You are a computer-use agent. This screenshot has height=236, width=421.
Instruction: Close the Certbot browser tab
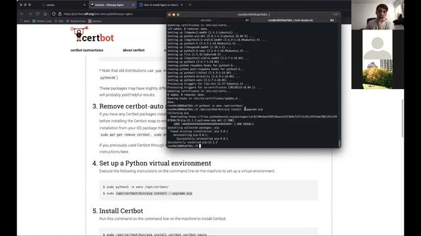pos(133,5)
